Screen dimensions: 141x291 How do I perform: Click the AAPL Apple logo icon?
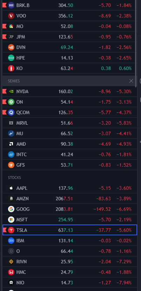pyautogui.click(x=11, y=188)
